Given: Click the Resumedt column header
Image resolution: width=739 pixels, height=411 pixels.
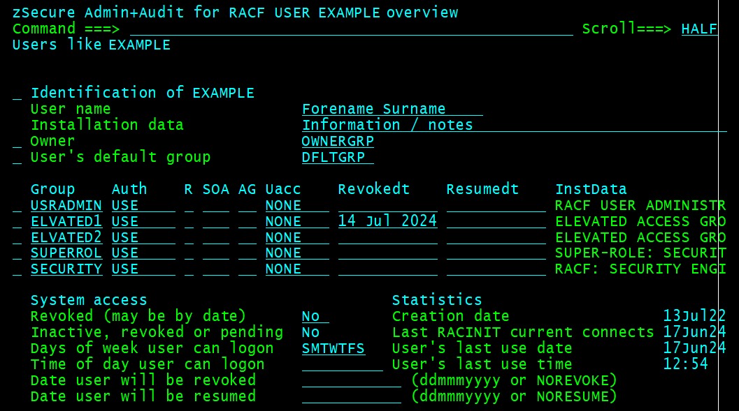Looking at the screenshot, I should coord(482,189).
